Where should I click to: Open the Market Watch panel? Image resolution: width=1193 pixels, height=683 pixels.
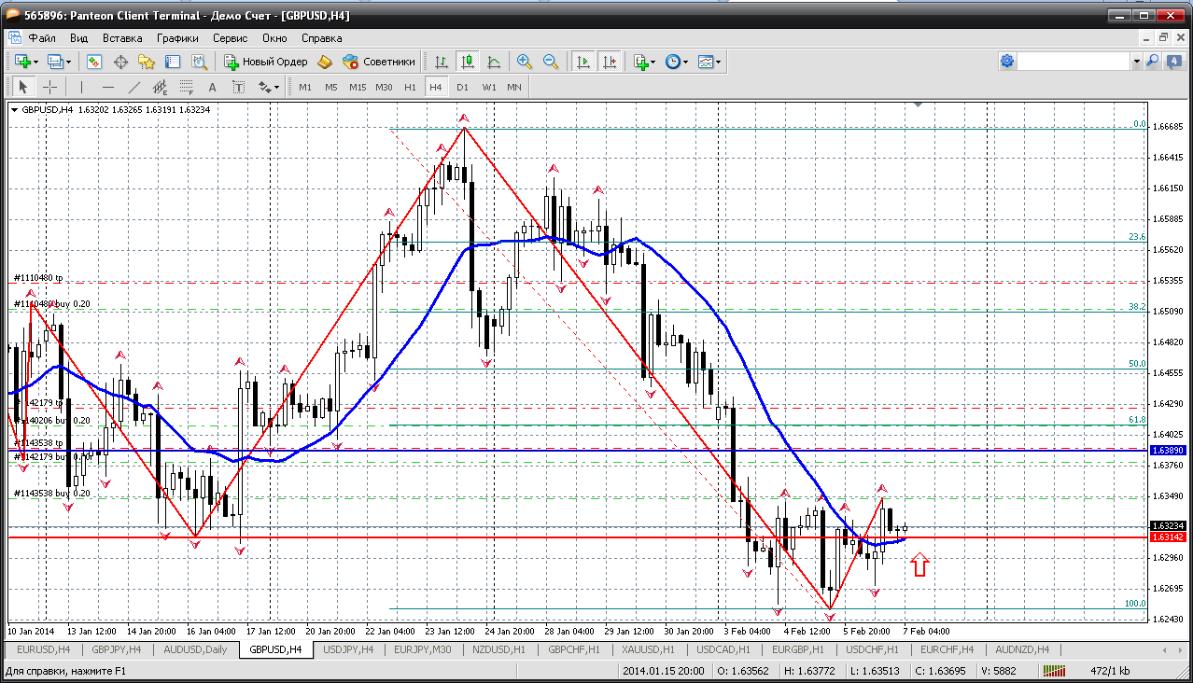click(94, 62)
